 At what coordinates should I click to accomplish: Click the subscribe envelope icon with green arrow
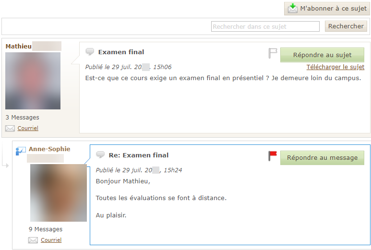pos(293,8)
